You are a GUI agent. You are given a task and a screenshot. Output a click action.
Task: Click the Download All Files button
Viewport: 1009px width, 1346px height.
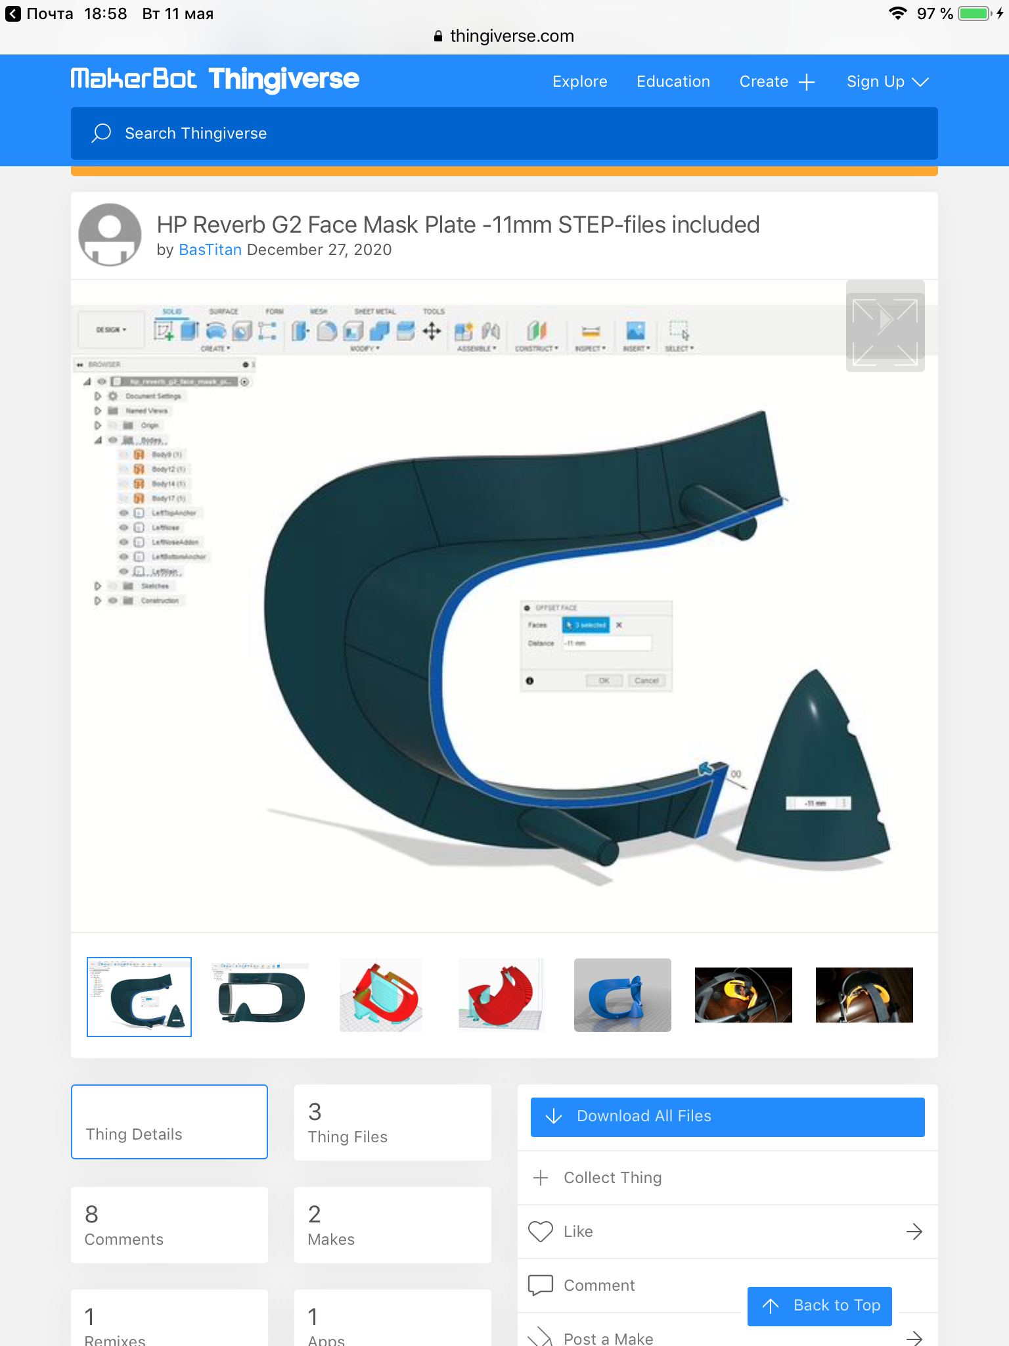coord(728,1117)
